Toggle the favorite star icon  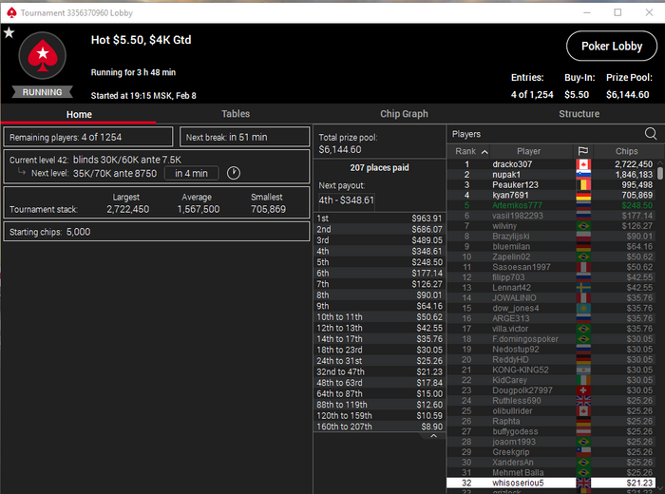click(x=9, y=32)
